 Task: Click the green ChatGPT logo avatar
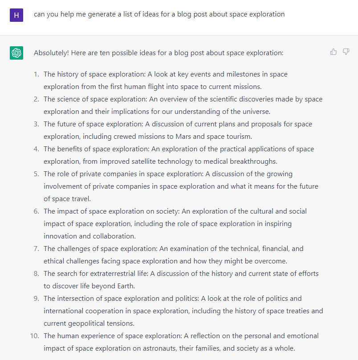pos(16,53)
